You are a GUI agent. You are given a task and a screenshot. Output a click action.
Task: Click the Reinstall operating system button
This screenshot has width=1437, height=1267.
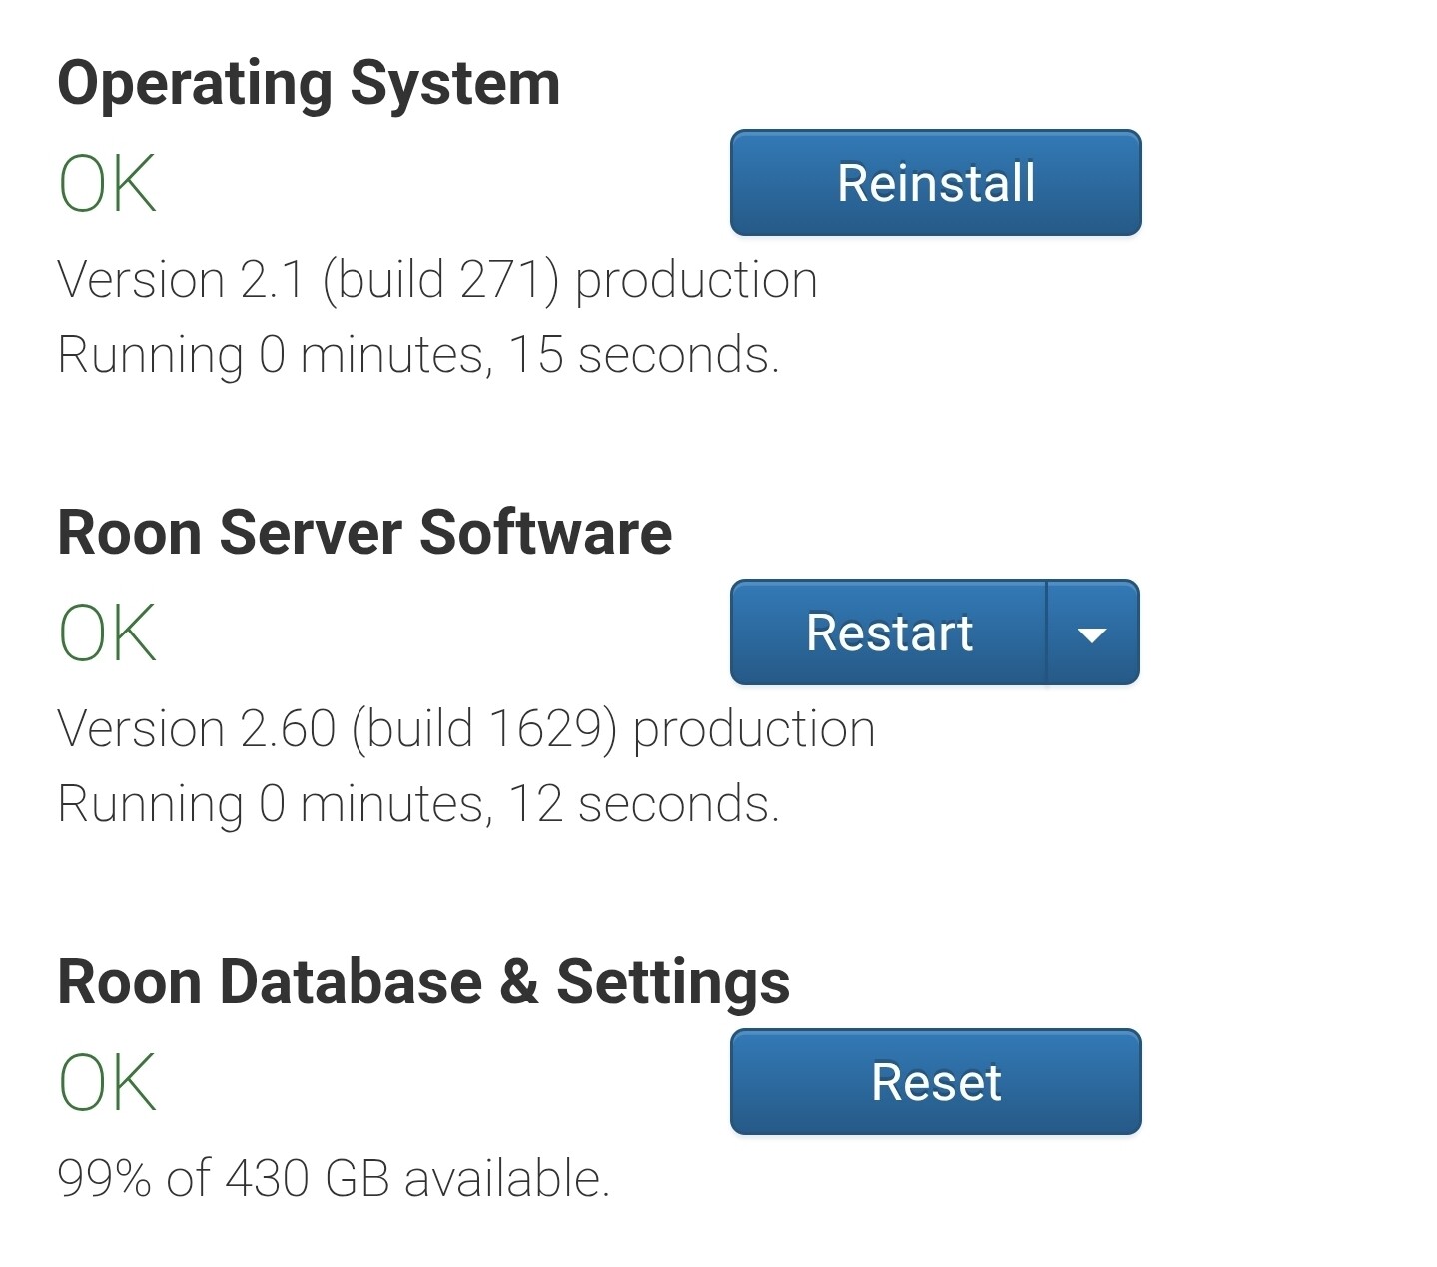(x=936, y=183)
